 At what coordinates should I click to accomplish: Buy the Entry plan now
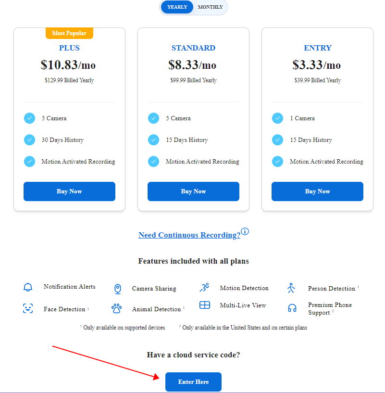click(x=317, y=191)
